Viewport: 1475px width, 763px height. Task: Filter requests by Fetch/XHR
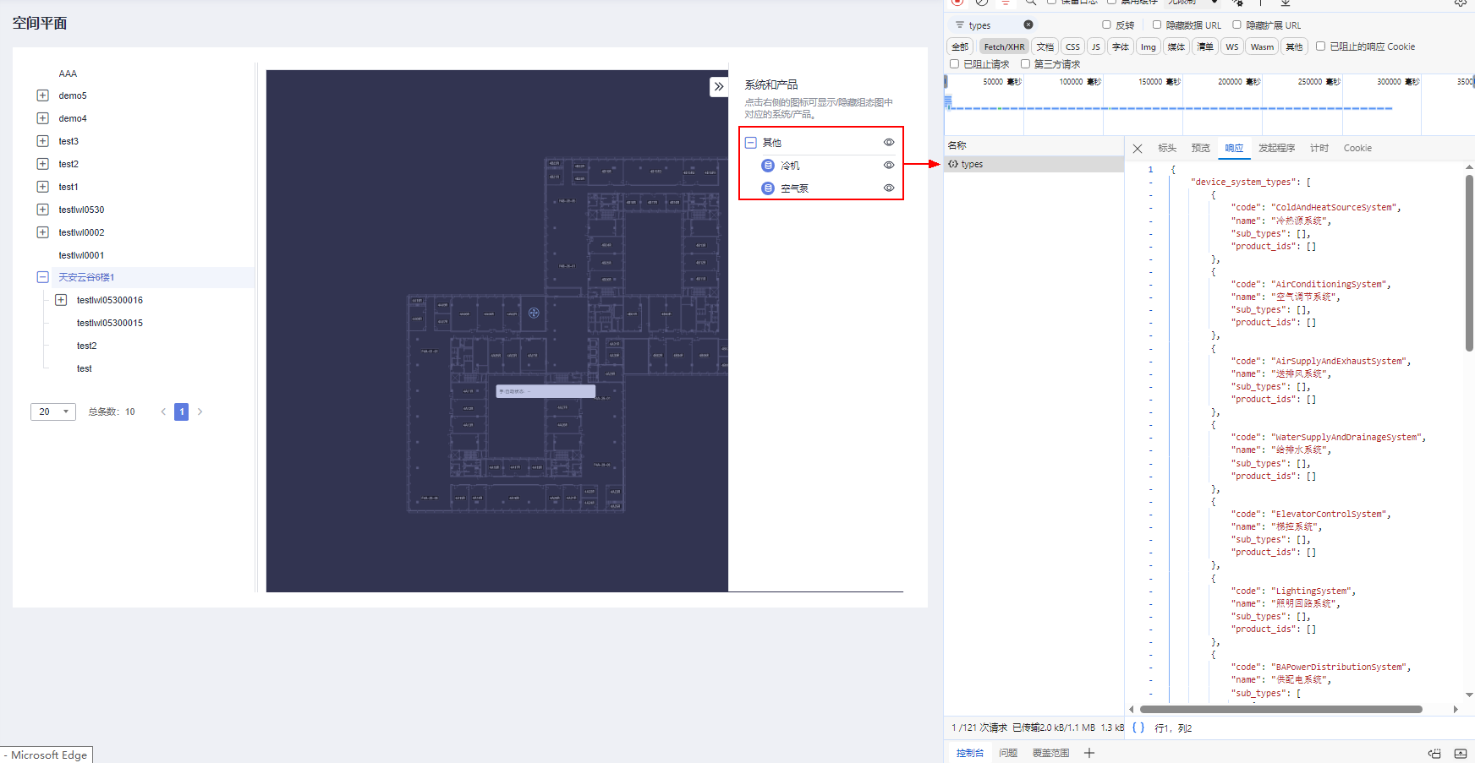click(x=1004, y=46)
